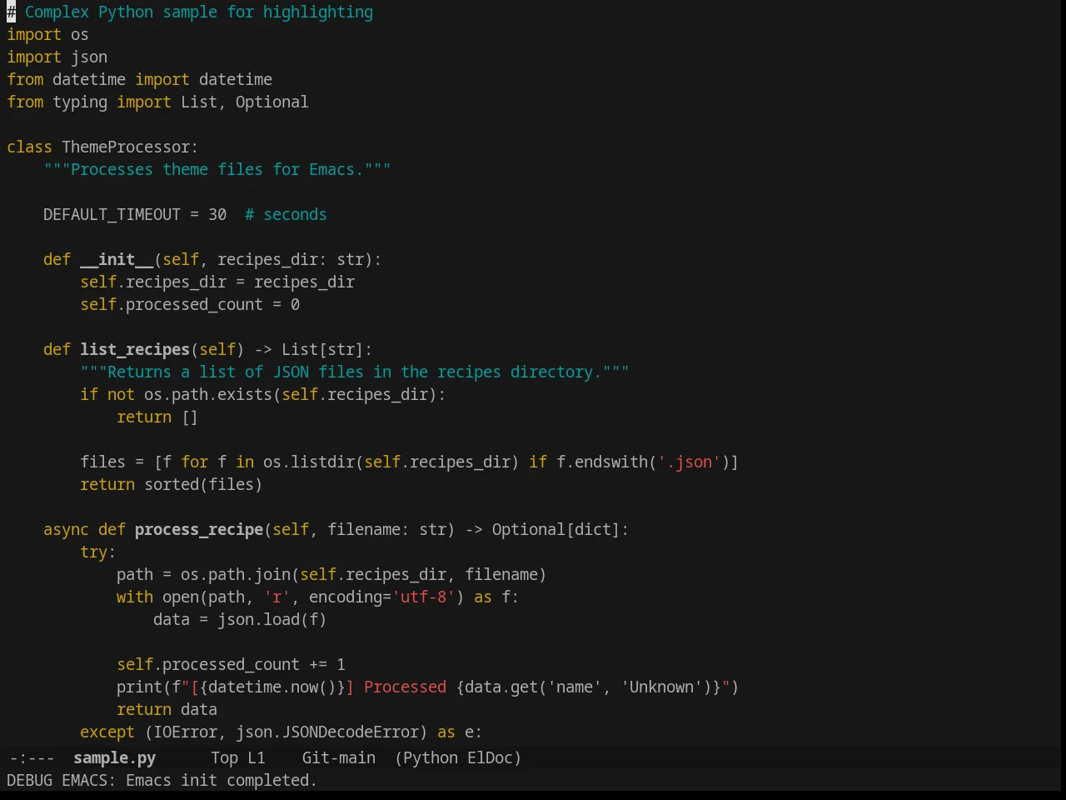Click the 'utf-8' encoding string
Screen dimensions: 1066x800
(x=423, y=597)
